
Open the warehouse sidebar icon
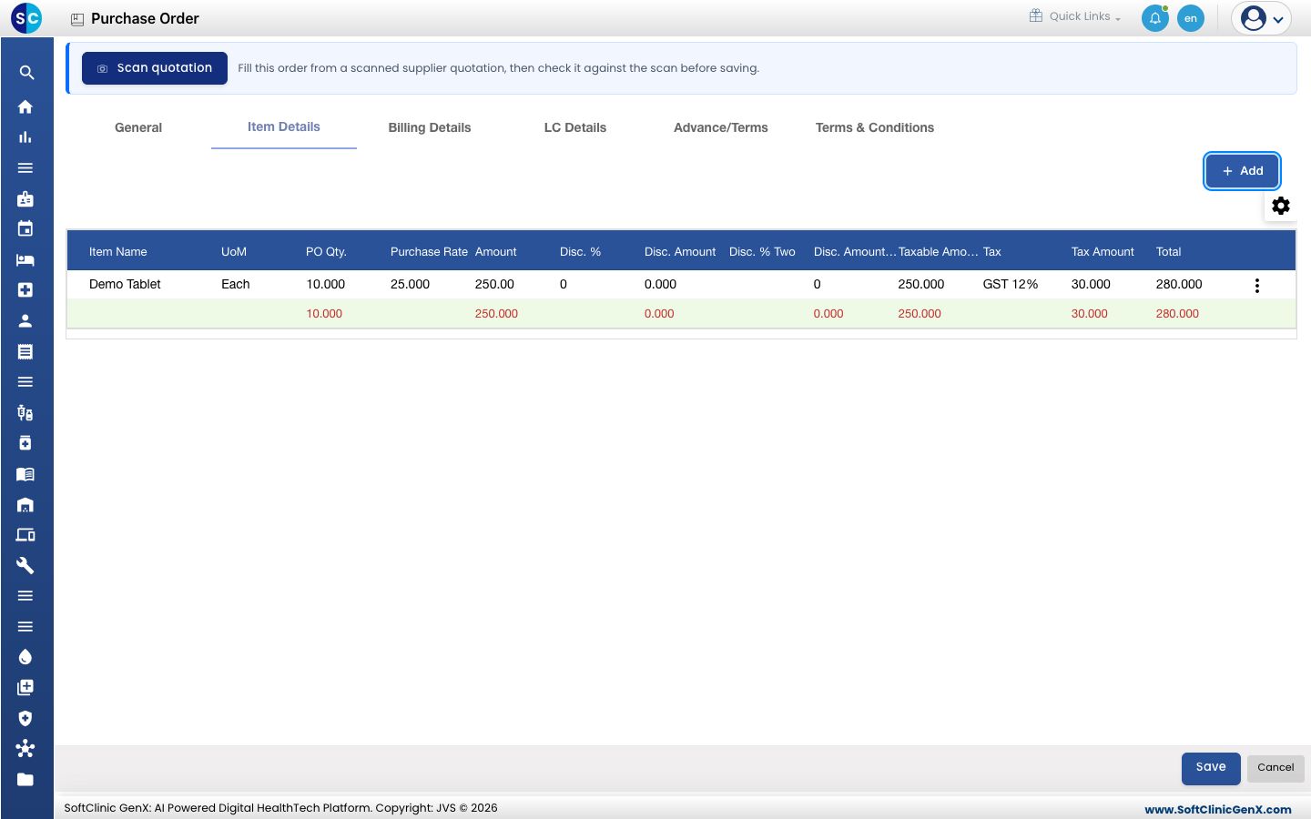pos(25,504)
